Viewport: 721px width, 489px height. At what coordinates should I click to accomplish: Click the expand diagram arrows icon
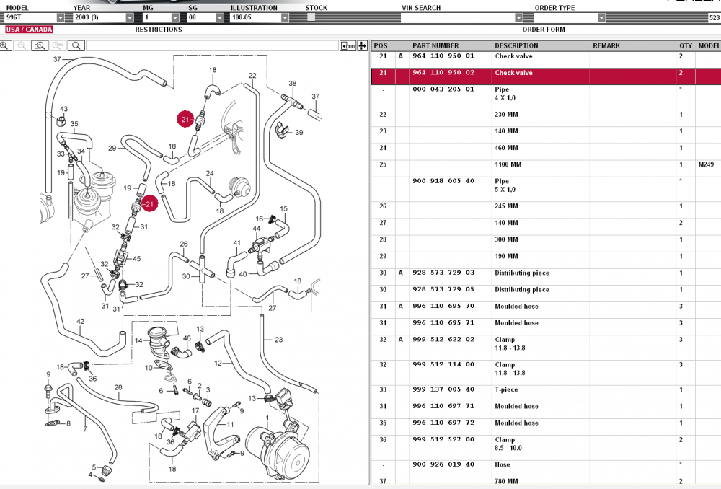click(x=363, y=45)
